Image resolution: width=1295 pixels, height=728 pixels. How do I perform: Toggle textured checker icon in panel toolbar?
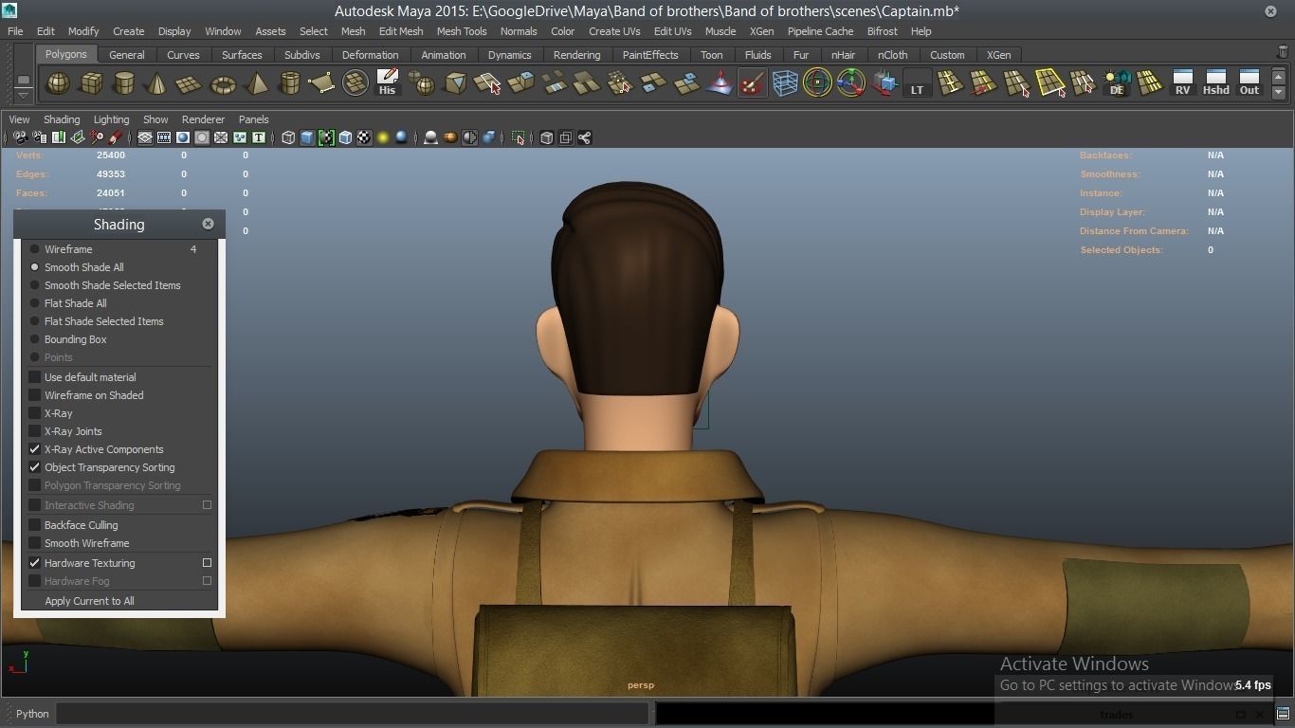coord(364,137)
